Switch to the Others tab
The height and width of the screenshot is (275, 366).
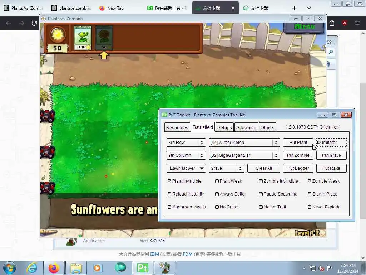click(x=267, y=127)
